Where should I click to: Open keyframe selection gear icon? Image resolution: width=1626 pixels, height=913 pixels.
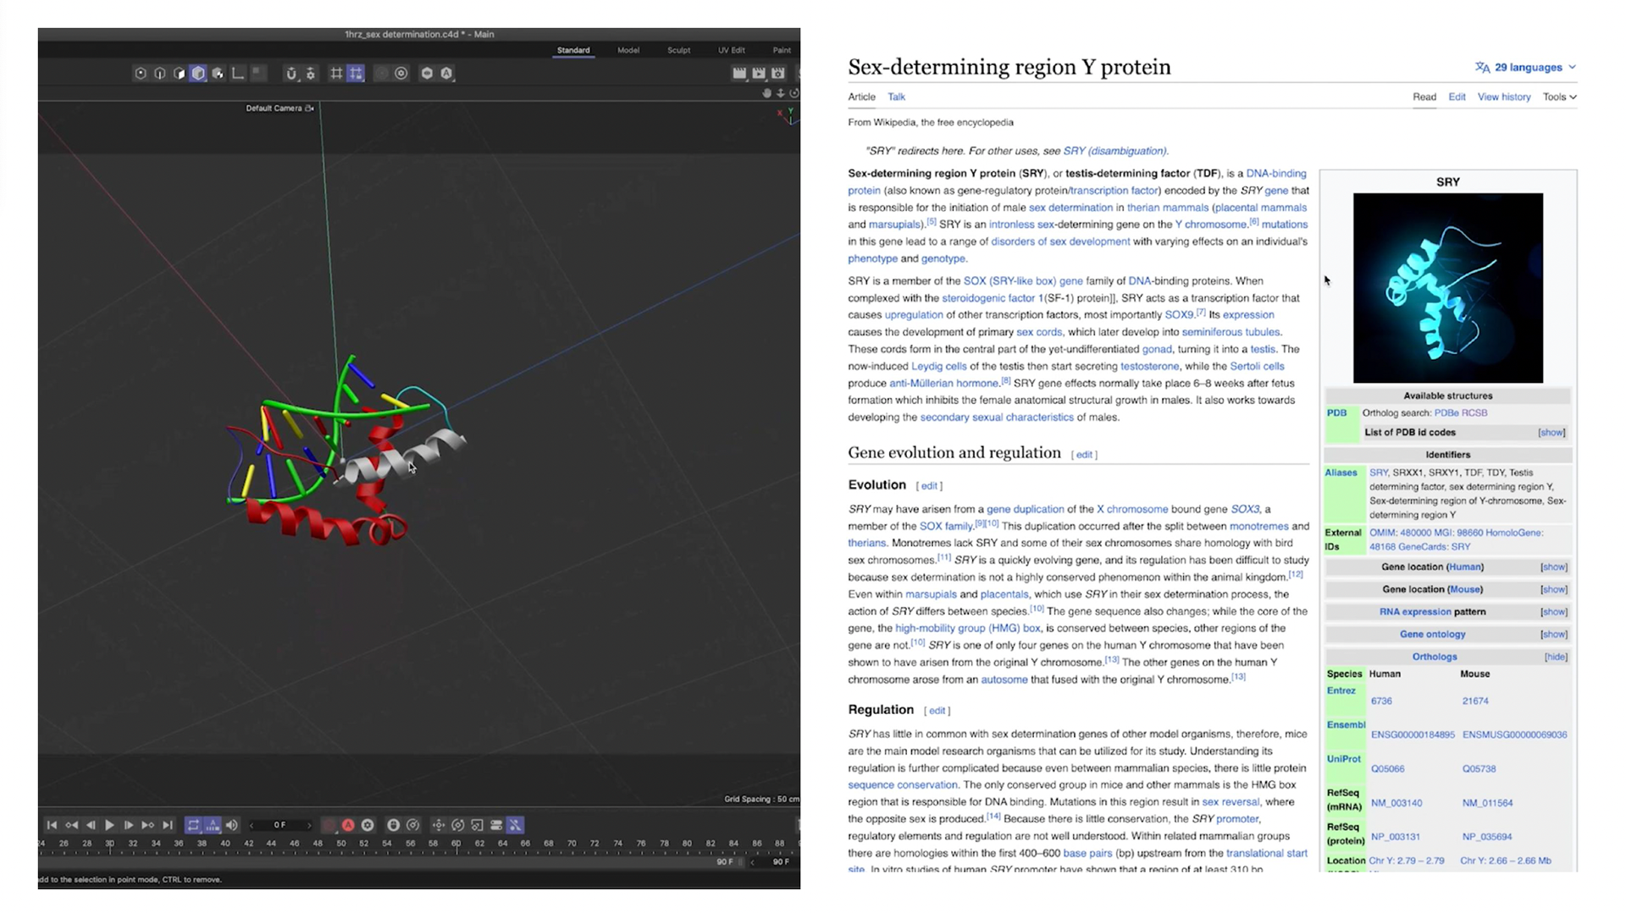(368, 825)
